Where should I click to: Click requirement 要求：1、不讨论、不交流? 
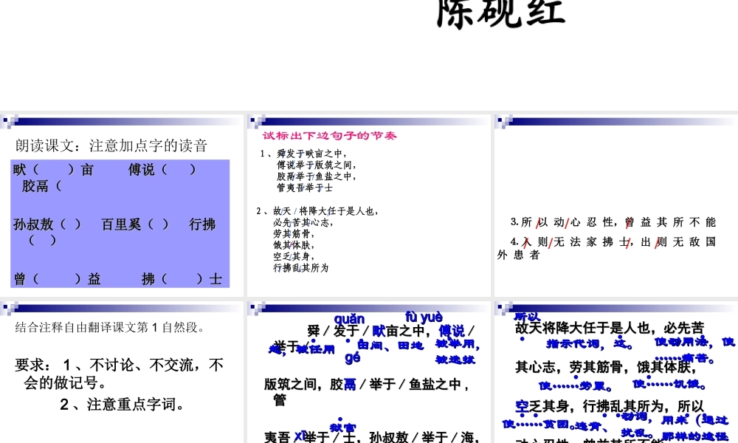coord(119,365)
